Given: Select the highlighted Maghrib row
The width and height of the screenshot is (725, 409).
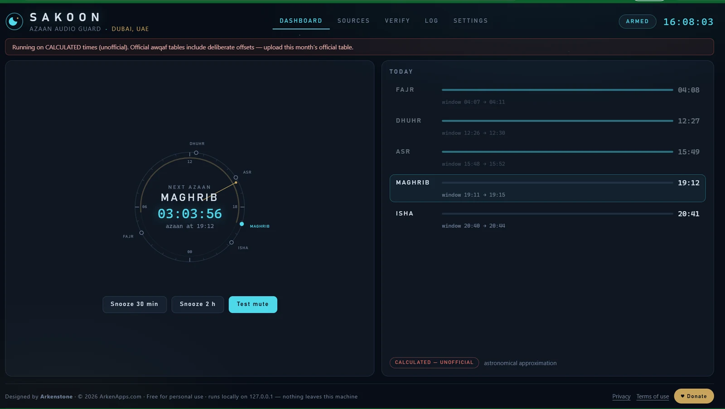Looking at the screenshot, I should click(547, 188).
